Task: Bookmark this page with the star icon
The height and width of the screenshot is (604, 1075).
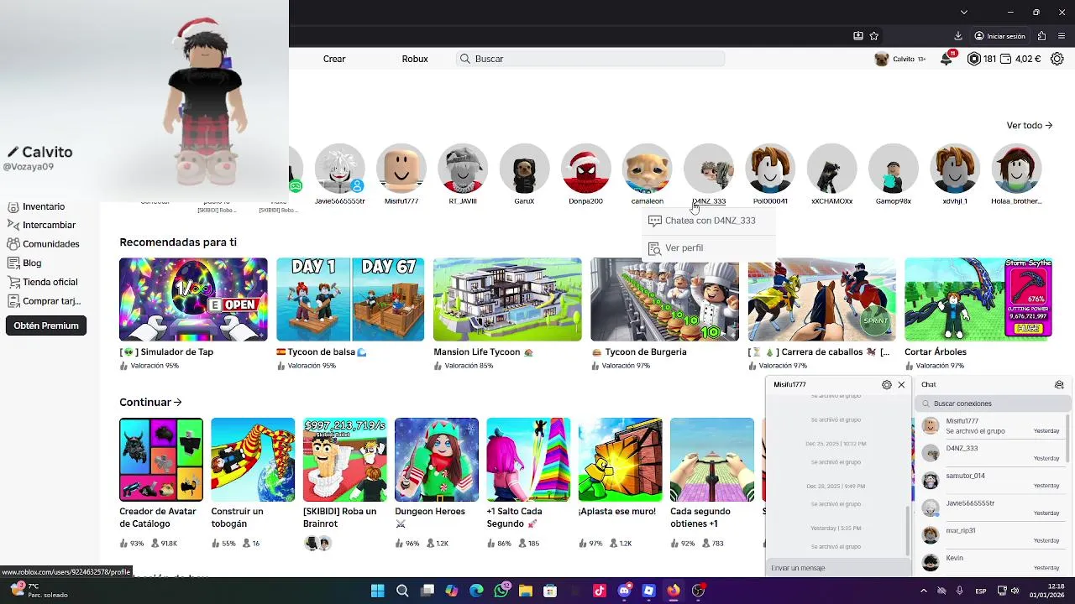Action: 874,36
